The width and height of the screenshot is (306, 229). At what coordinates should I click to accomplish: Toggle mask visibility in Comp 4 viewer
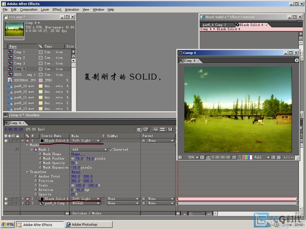[x=208, y=157]
